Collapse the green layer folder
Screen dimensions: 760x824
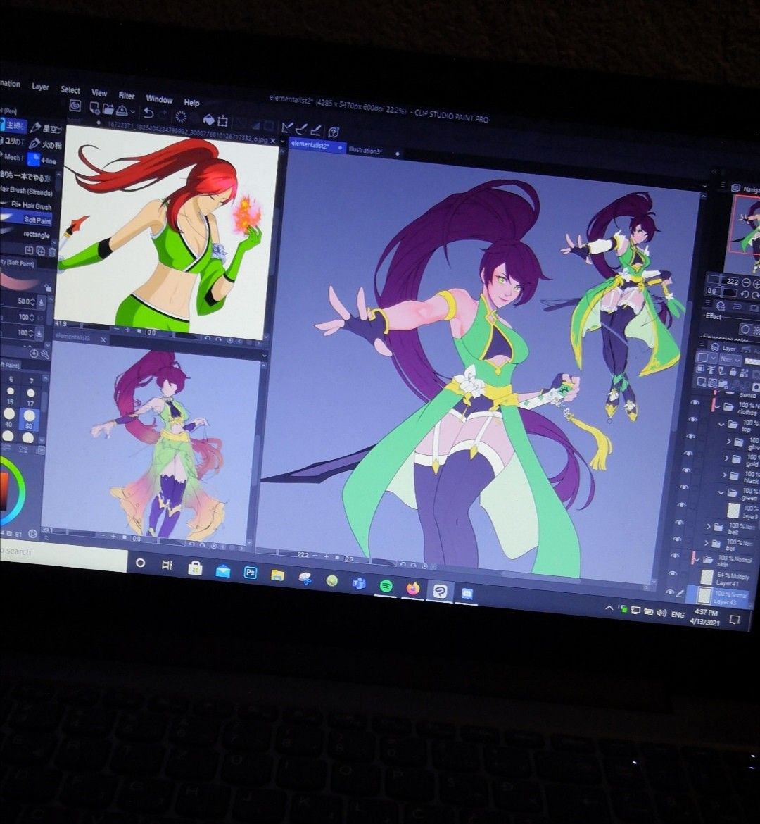[x=722, y=492]
